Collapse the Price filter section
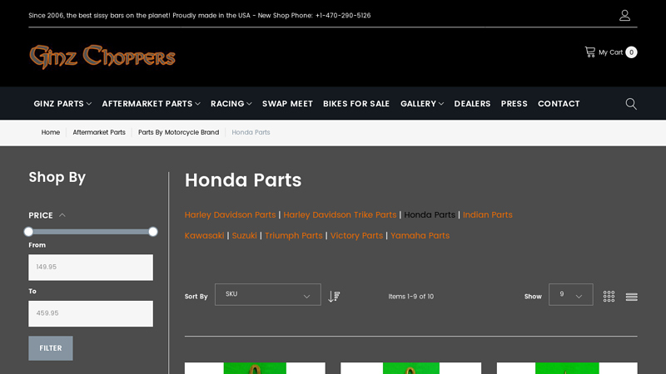666x374 pixels. 47,215
